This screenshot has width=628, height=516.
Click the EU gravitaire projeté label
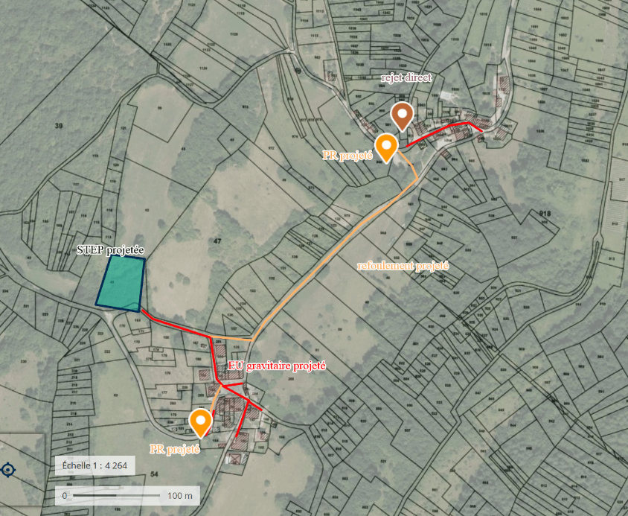(x=277, y=366)
